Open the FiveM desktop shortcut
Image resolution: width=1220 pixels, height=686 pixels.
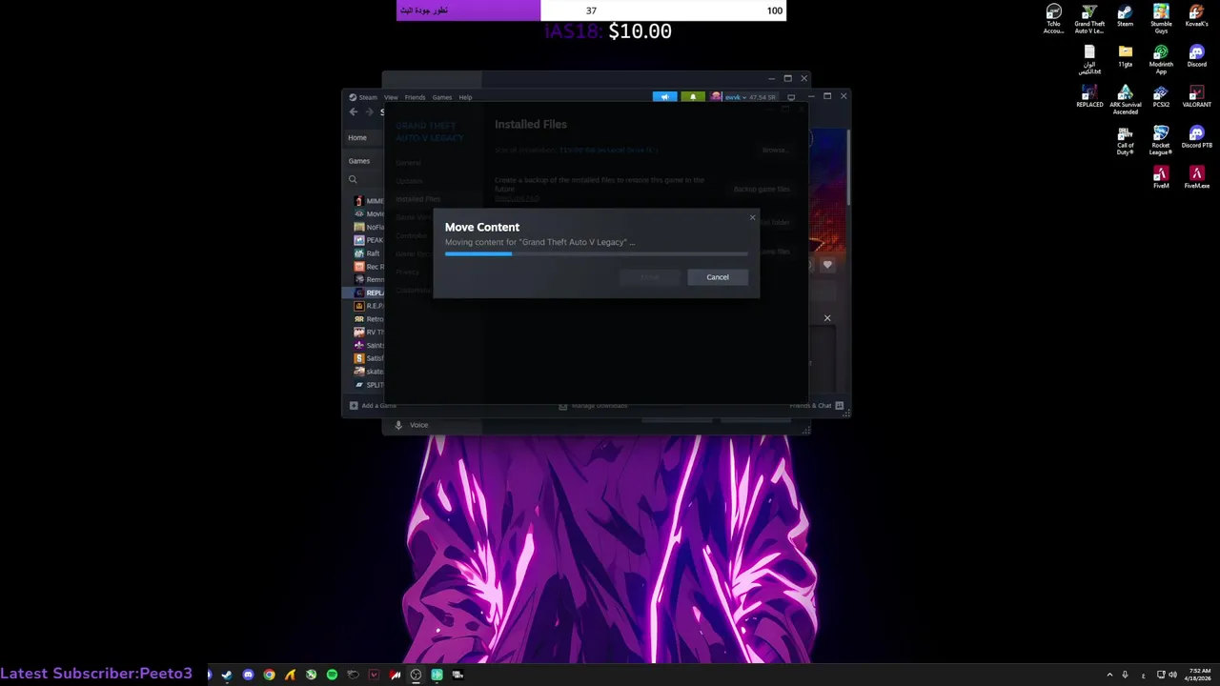tap(1161, 177)
